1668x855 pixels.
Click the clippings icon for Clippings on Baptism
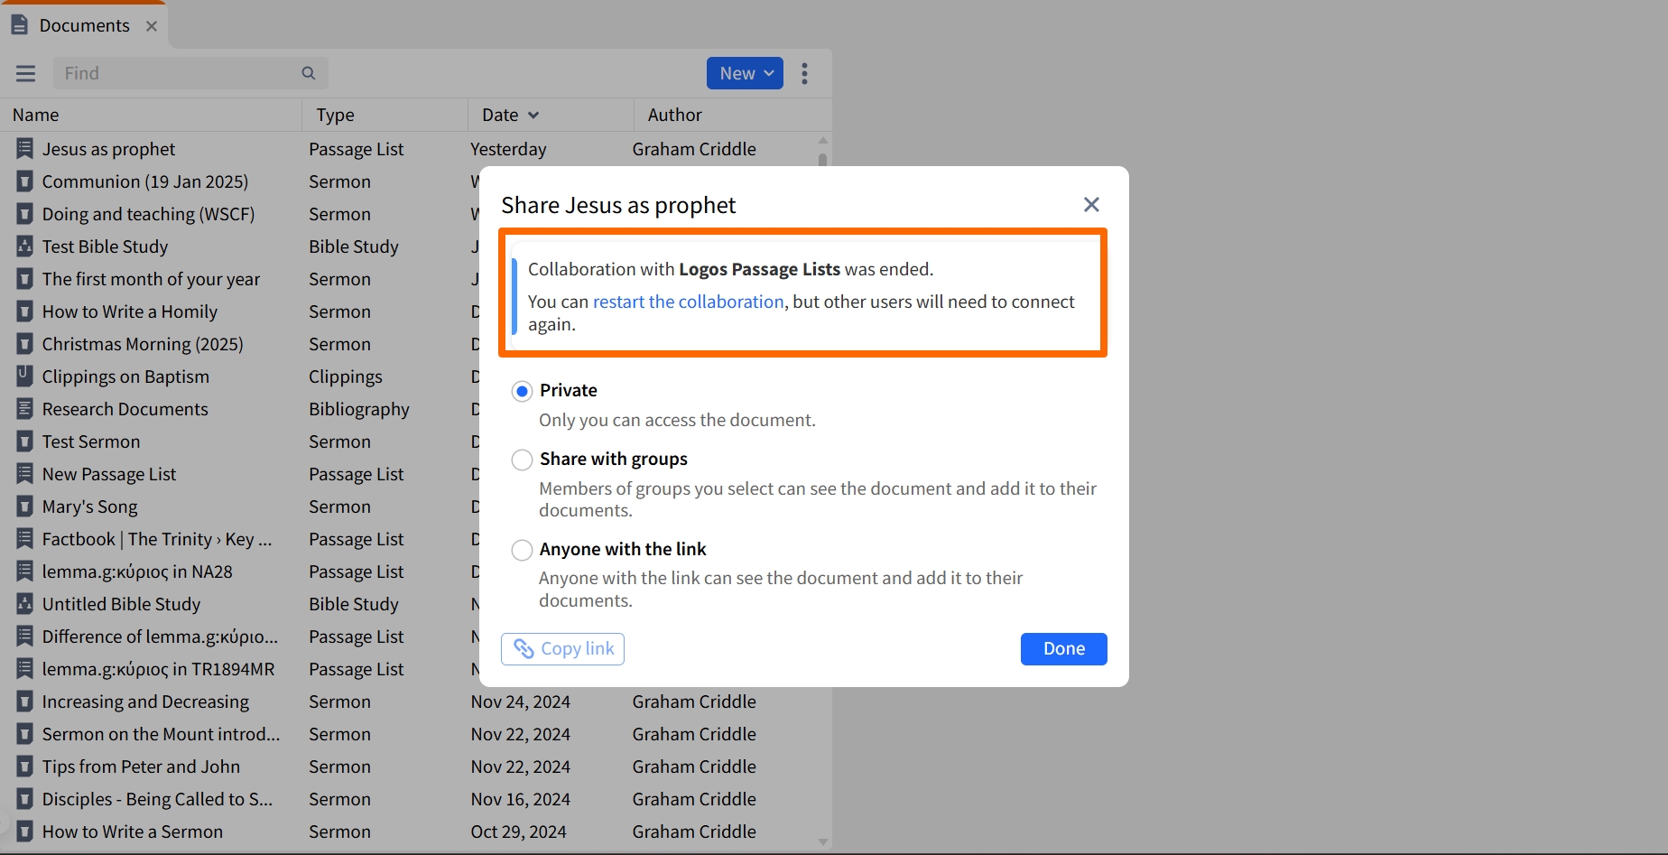pyautogui.click(x=25, y=376)
